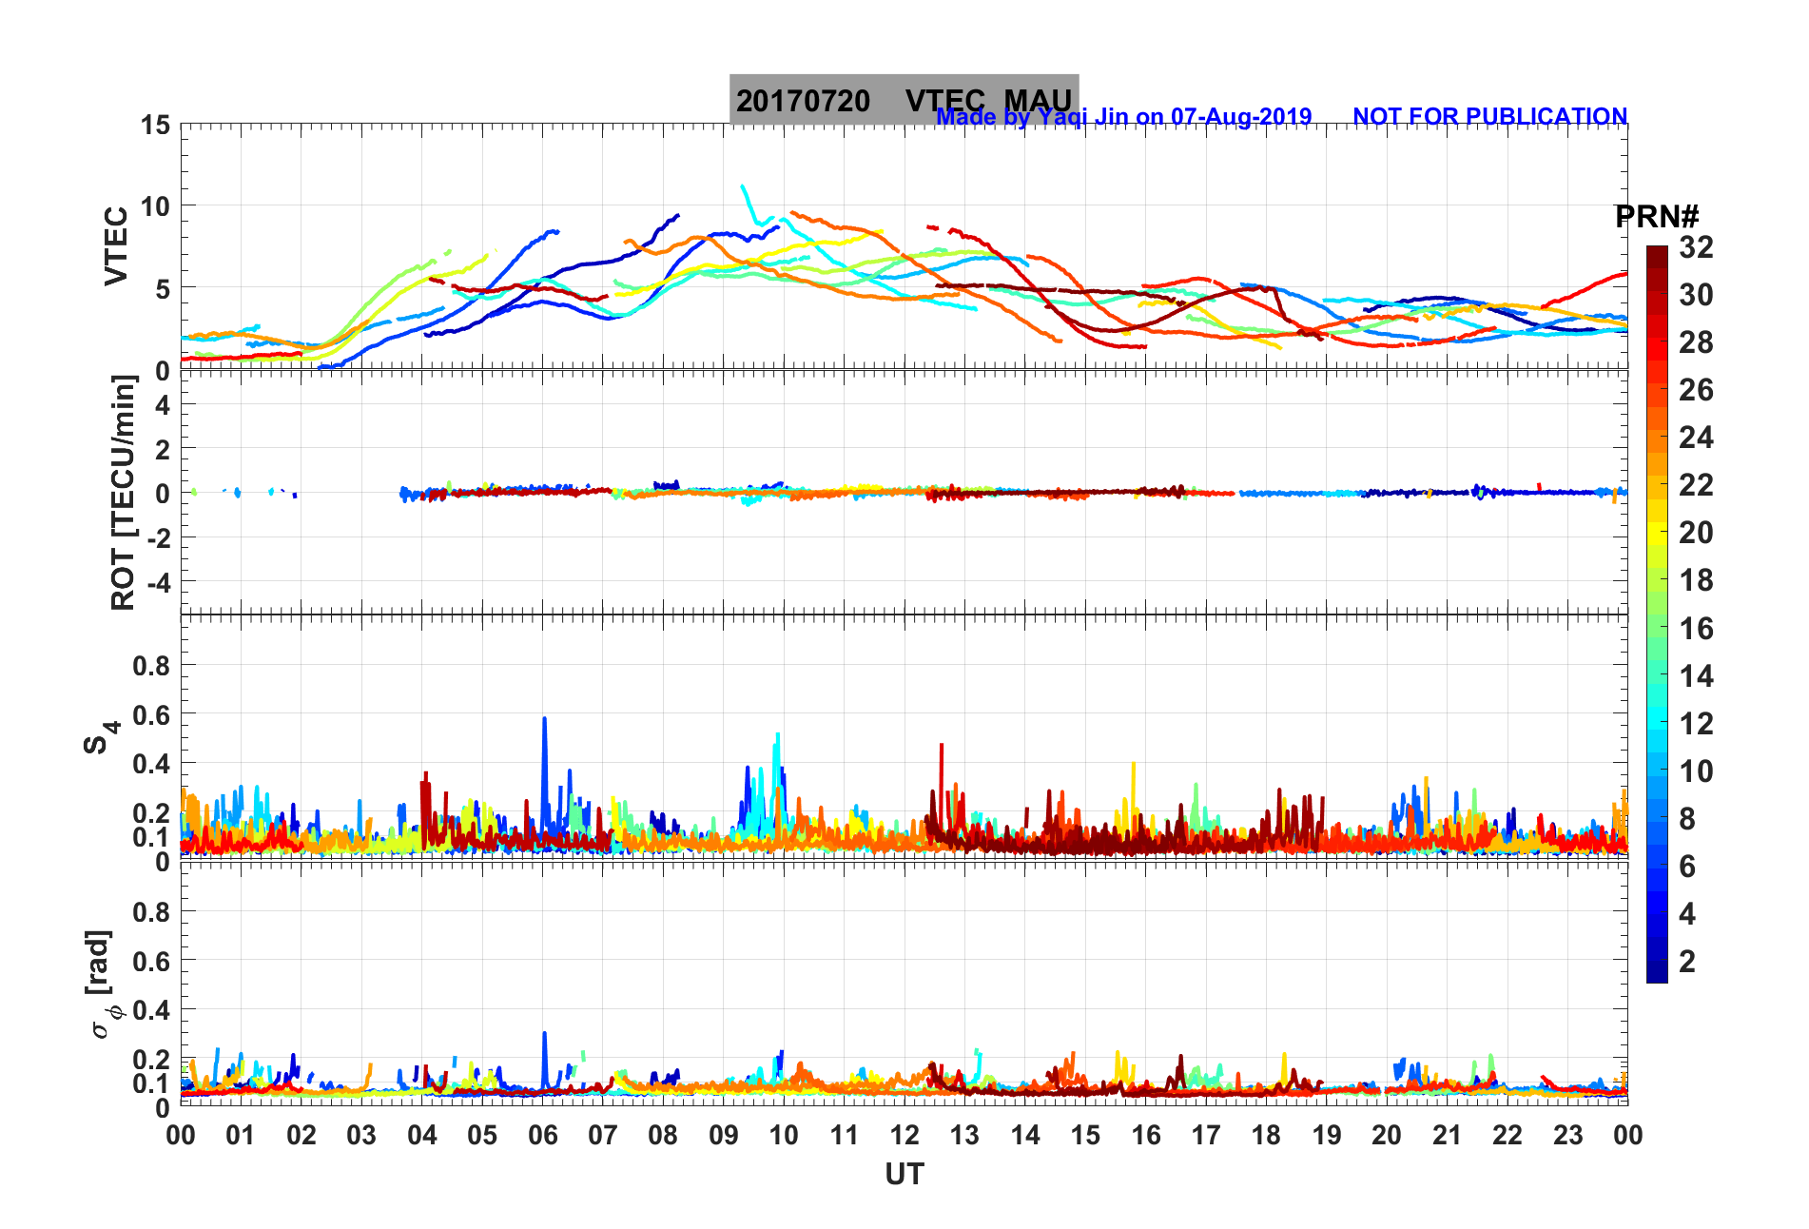Click the 'UT' x-axis label
The height and width of the screenshot is (1229, 1809).
pyautogui.click(x=904, y=1175)
